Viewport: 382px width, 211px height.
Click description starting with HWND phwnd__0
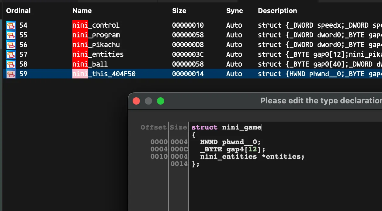click(x=320, y=74)
